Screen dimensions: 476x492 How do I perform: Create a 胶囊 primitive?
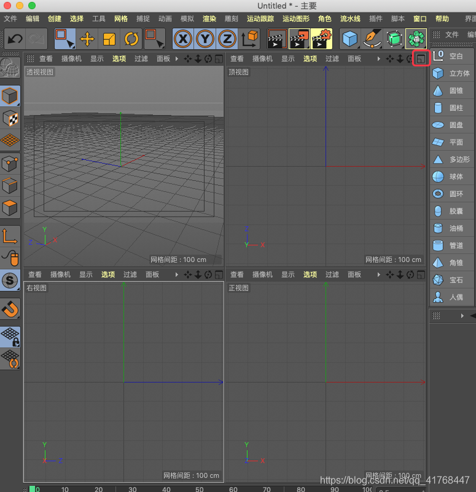tap(451, 211)
